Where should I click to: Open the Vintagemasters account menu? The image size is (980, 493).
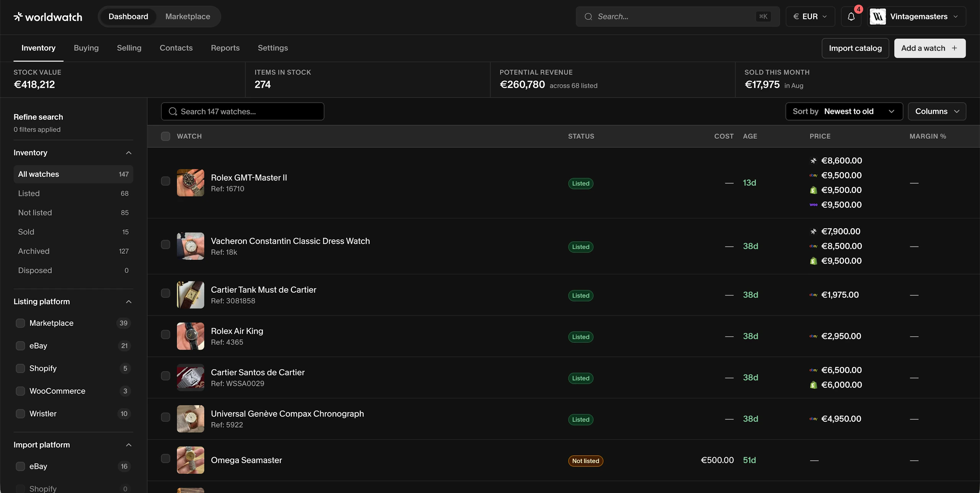916,16
